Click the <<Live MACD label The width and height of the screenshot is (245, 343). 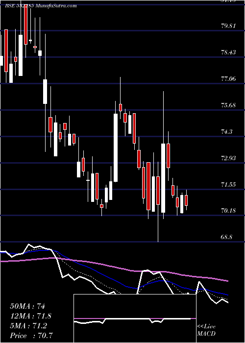pyautogui.click(x=206, y=330)
